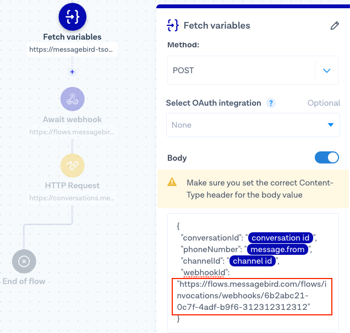Click the channel id variable tag
The image size is (350, 333).
(x=253, y=261)
